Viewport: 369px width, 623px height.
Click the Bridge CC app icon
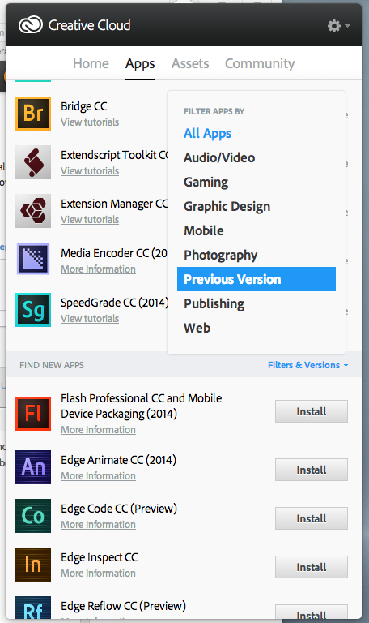[33, 114]
